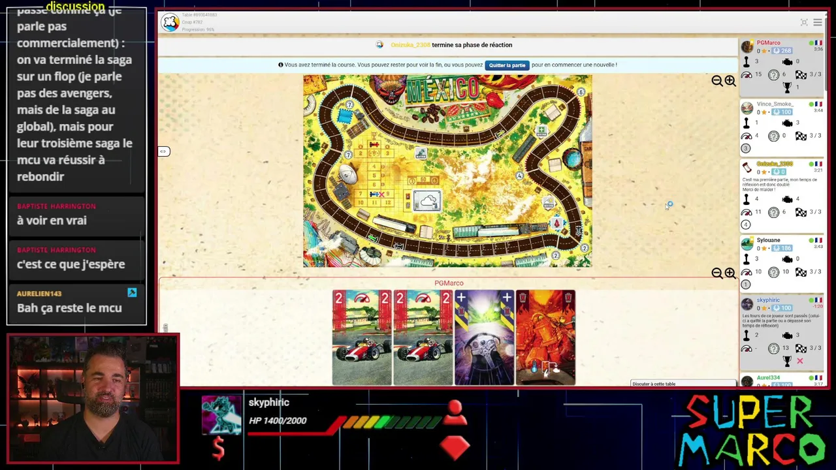The width and height of the screenshot is (836, 470).
Task: Select the plus steering wheel stress card
Action: [484, 337]
